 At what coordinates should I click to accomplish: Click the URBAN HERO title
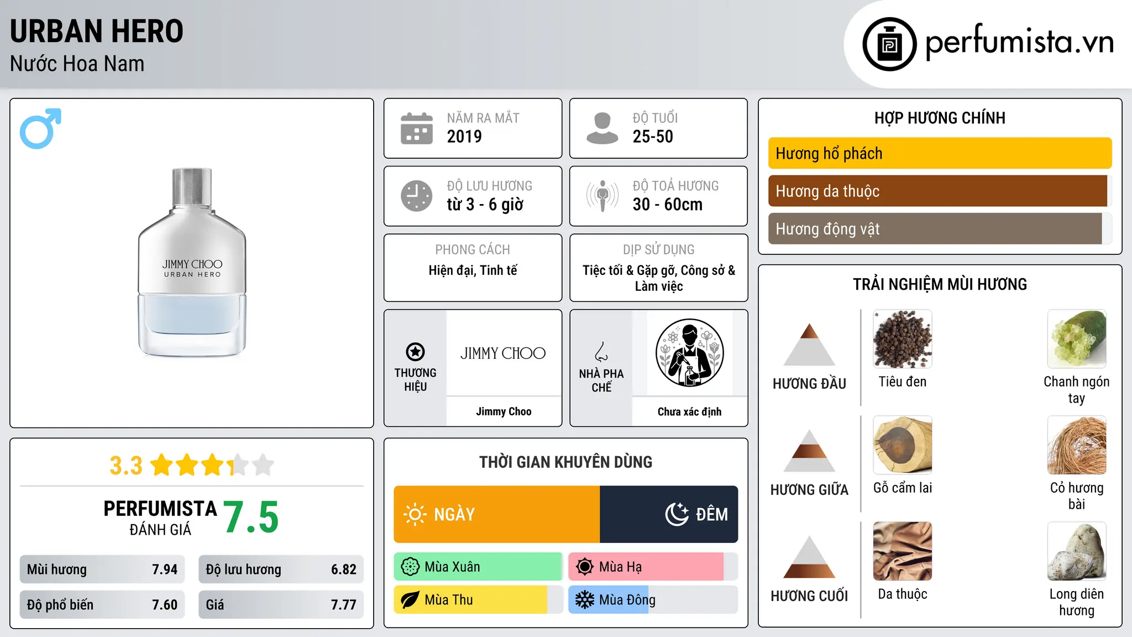click(97, 31)
